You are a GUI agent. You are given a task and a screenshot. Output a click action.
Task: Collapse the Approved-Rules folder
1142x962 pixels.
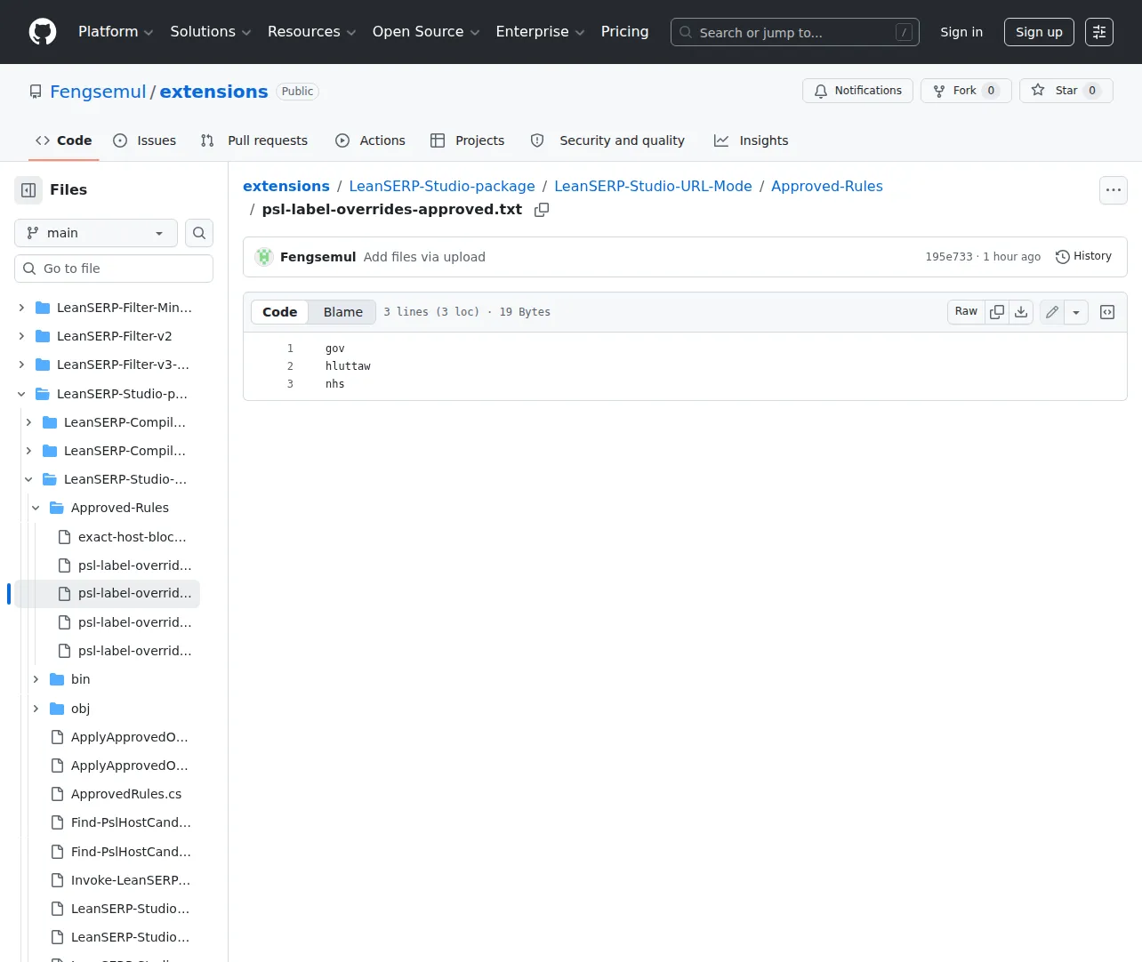[x=36, y=508]
